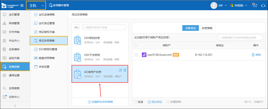
Task: Open 改密脚本管理 from the top bar
Action: coord(59,5)
